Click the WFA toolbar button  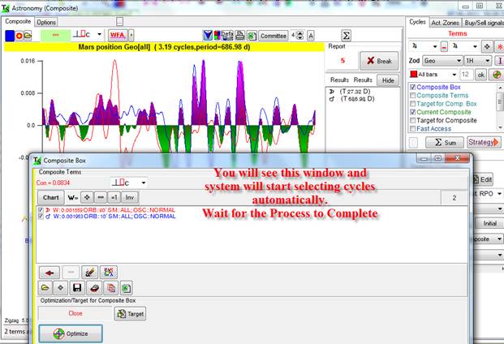click(x=118, y=36)
